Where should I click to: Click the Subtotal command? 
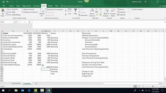tap(121, 15)
